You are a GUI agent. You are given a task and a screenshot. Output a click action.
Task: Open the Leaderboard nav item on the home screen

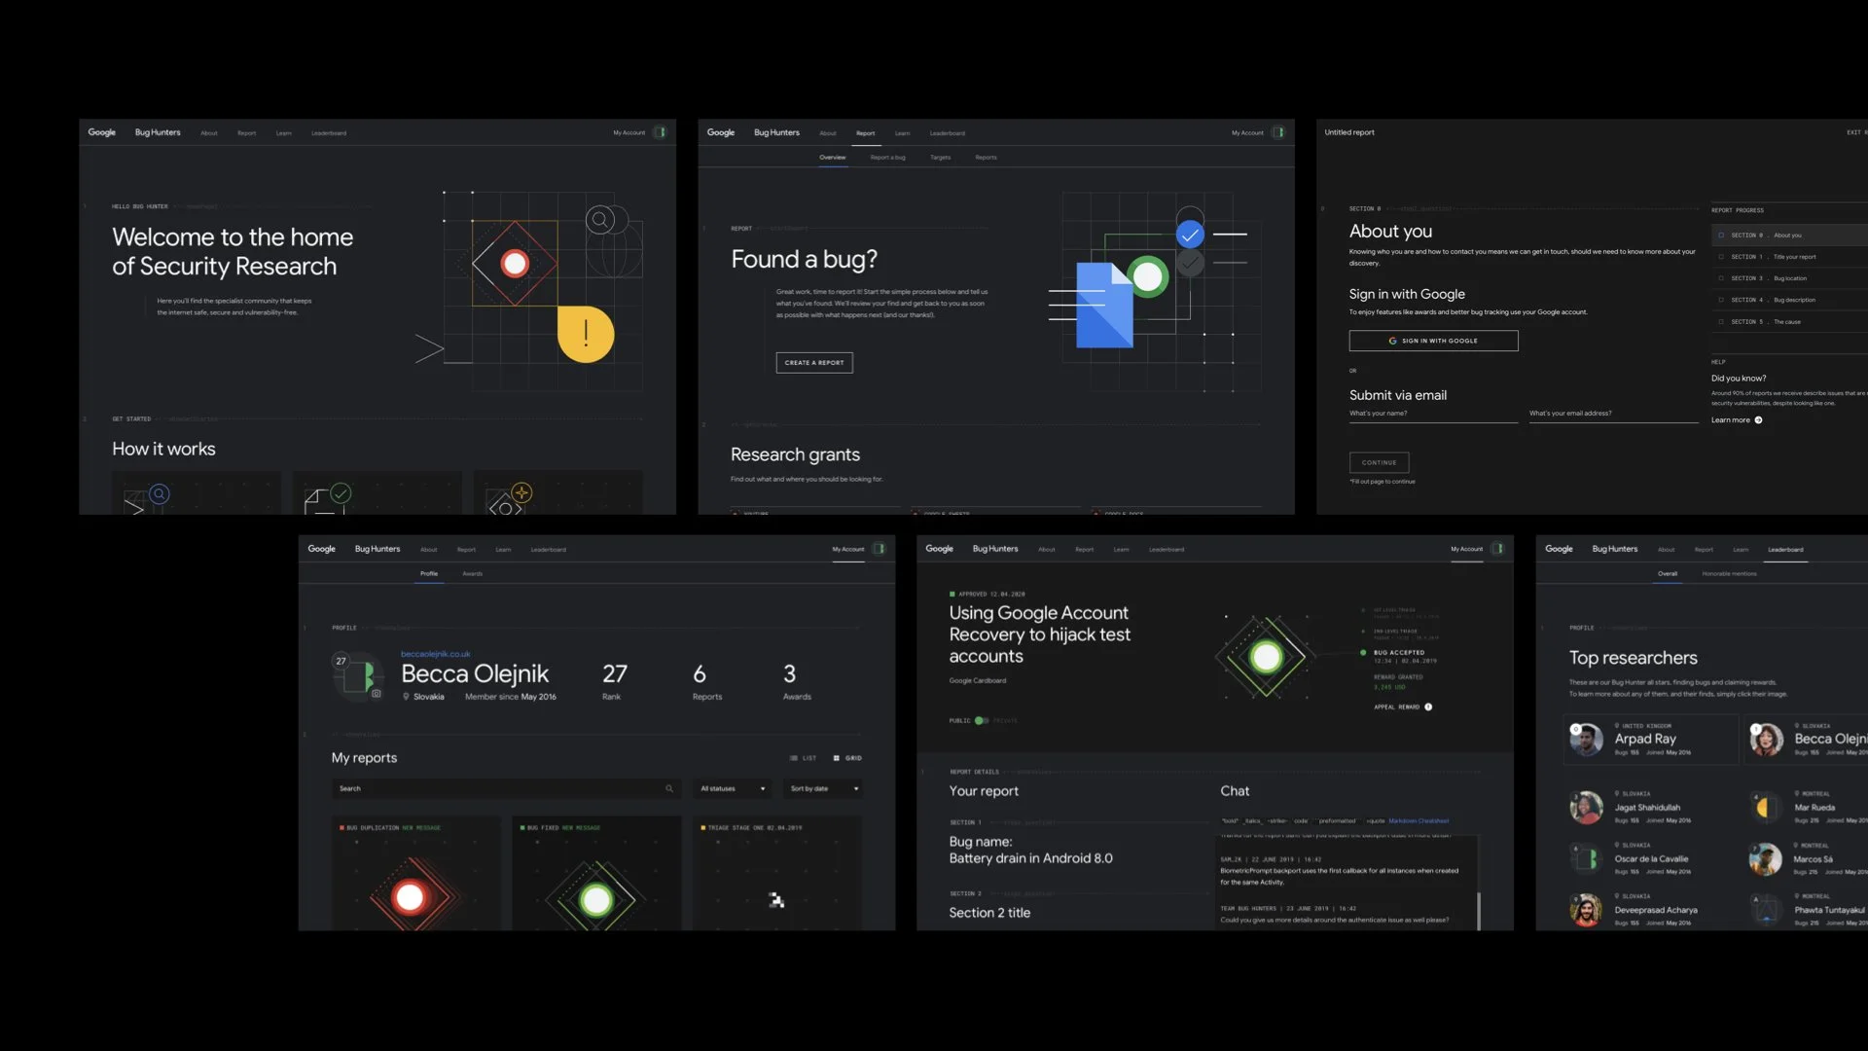(x=329, y=133)
